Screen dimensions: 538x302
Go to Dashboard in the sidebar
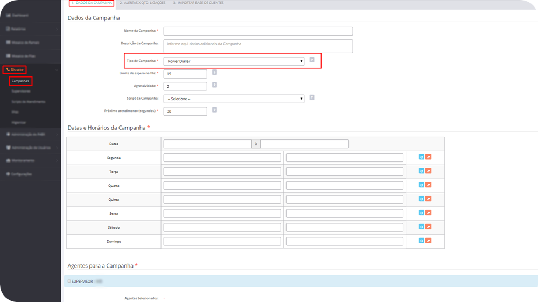point(20,15)
